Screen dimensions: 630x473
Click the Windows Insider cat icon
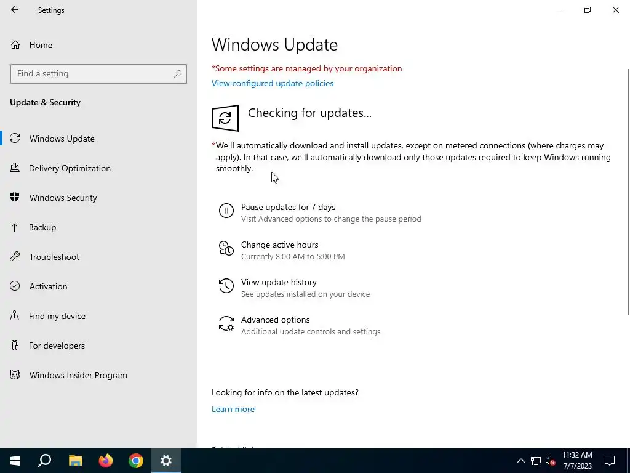[15, 375]
